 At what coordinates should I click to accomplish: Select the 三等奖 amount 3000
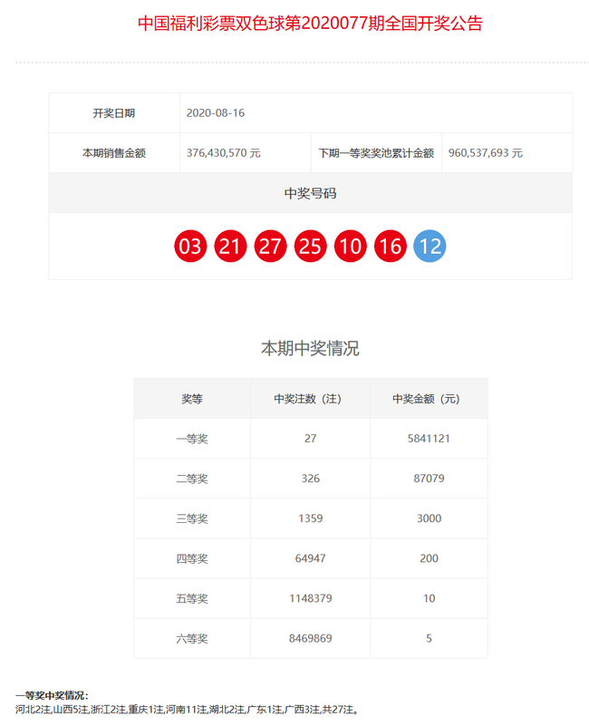click(x=429, y=518)
